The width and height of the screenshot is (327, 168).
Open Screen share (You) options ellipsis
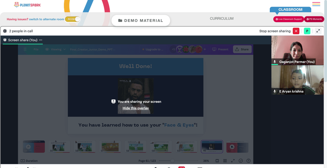click(x=41, y=40)
